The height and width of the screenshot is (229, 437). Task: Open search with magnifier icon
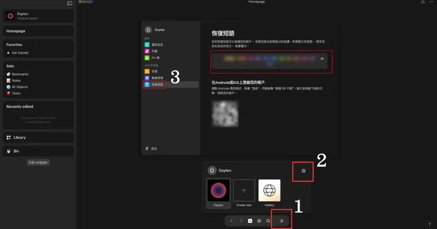268,221
